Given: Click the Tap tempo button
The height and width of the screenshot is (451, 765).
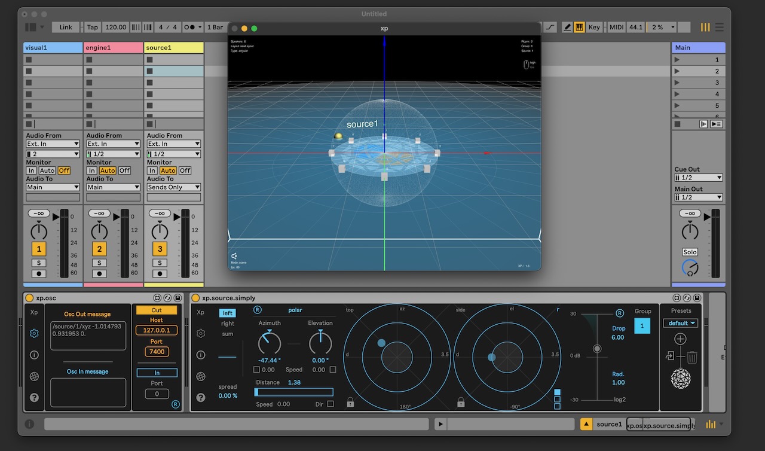Looking at the screenshot, I should 93,27.
